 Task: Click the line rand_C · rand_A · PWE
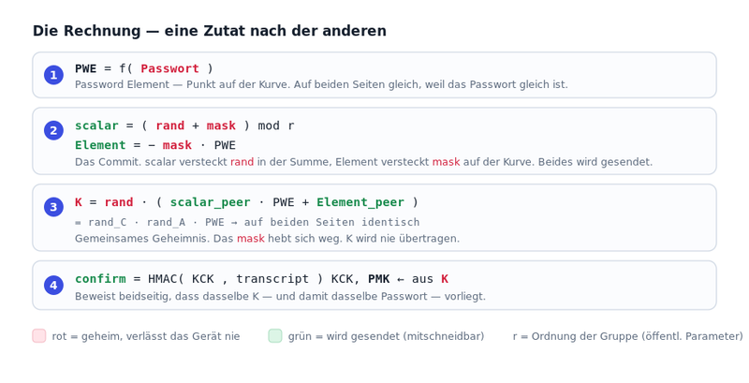coord(247,223)
